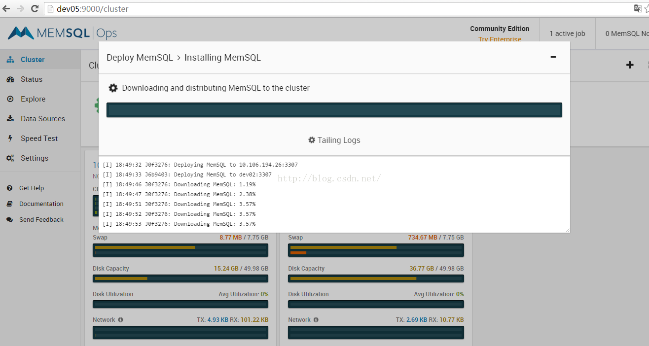Viewport: 649px width, 346px height.
Task: Click the download progress bar in dialog
Action: tap(334, 109)
